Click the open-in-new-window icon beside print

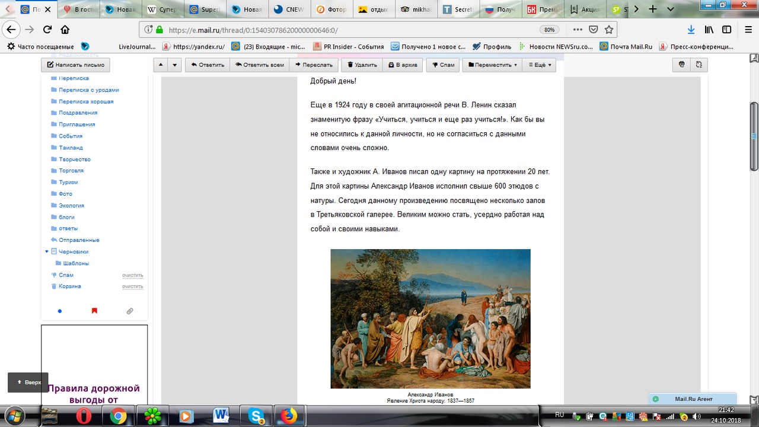[699, 65]
